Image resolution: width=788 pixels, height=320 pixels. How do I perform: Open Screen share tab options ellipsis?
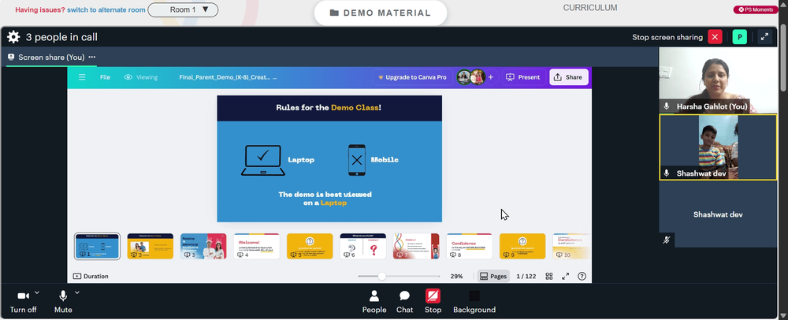(x=92, y=58)
